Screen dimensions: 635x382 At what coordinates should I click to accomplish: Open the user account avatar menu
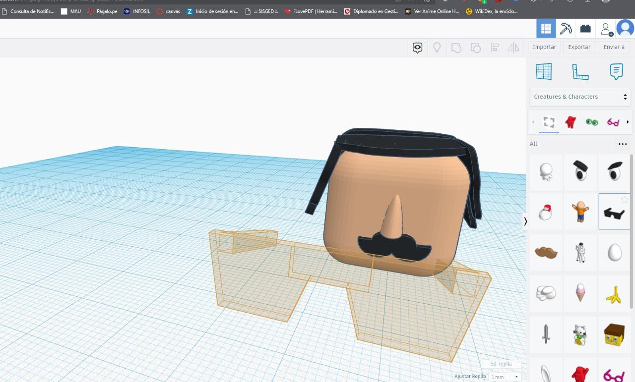625,29
